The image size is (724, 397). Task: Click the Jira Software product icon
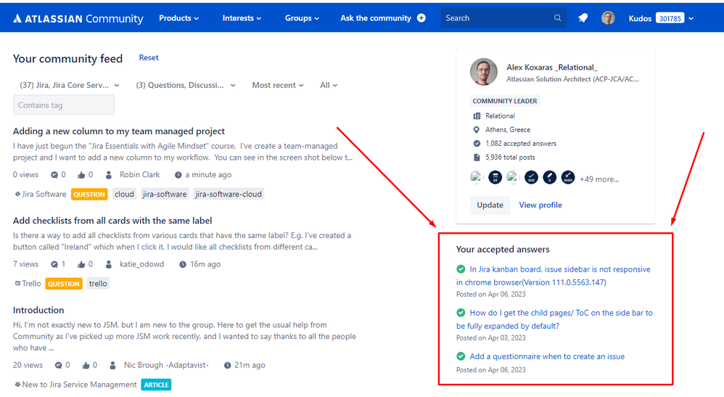pyautogui.click(x=17, y=194)
